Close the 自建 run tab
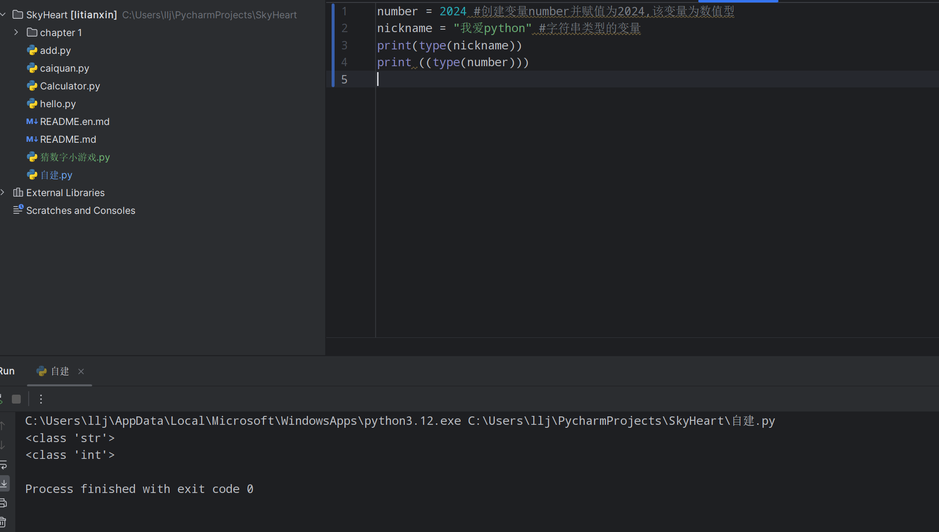The image size is (939, 532). [x=81, y=371]
